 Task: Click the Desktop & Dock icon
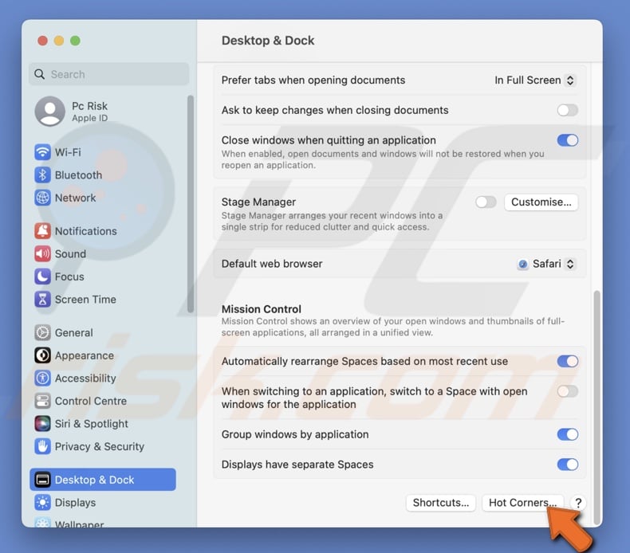tap(42, 480)
